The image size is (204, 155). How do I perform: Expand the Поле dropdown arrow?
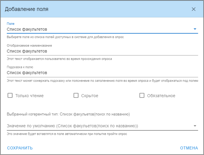pos(195,29)
